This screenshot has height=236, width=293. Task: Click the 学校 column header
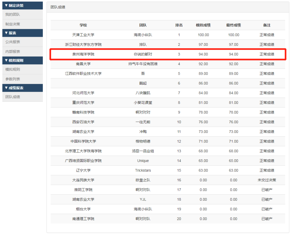[x=83, y=25]
